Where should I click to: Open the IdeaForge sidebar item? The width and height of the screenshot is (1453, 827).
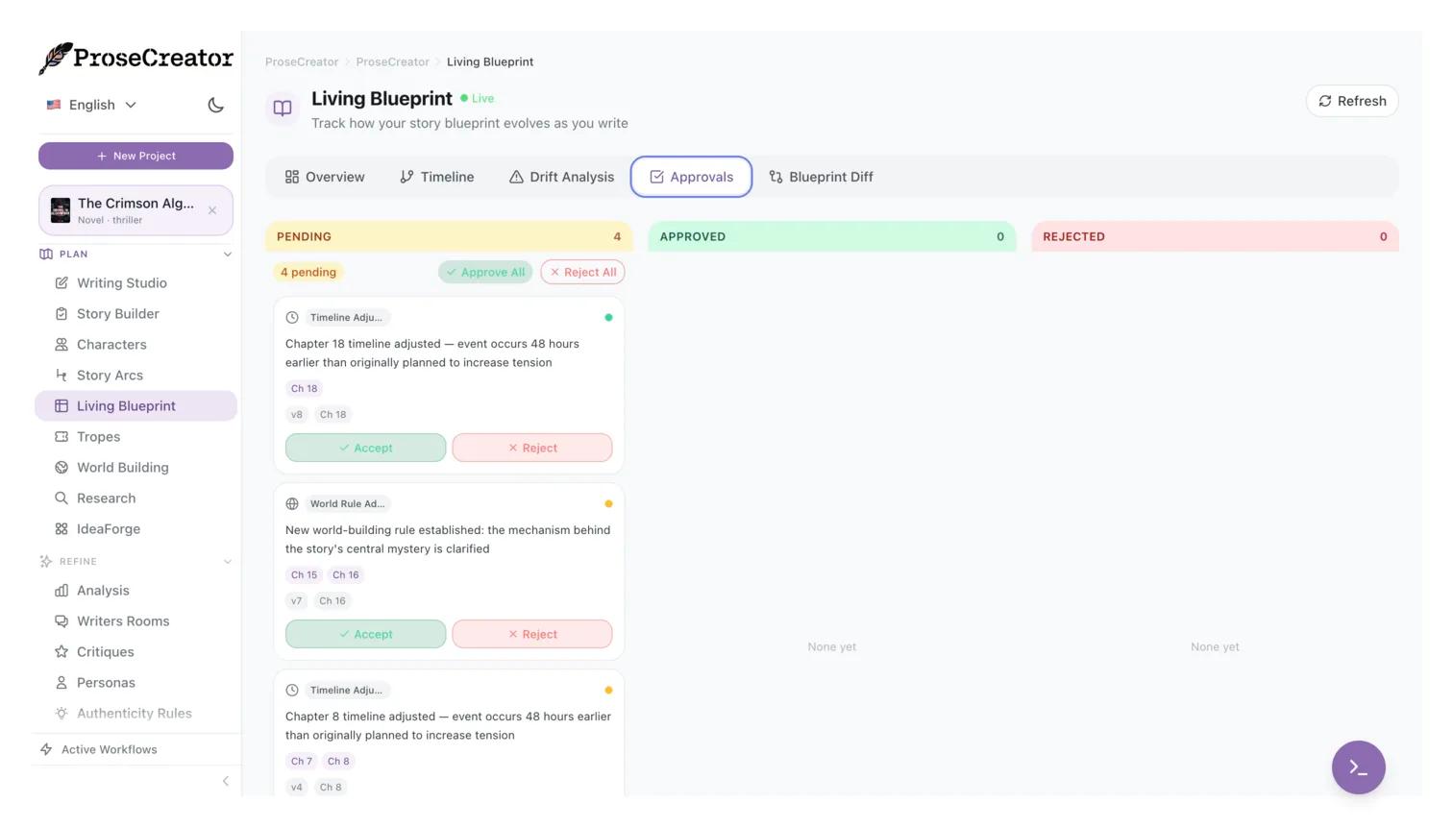(108, 529)
